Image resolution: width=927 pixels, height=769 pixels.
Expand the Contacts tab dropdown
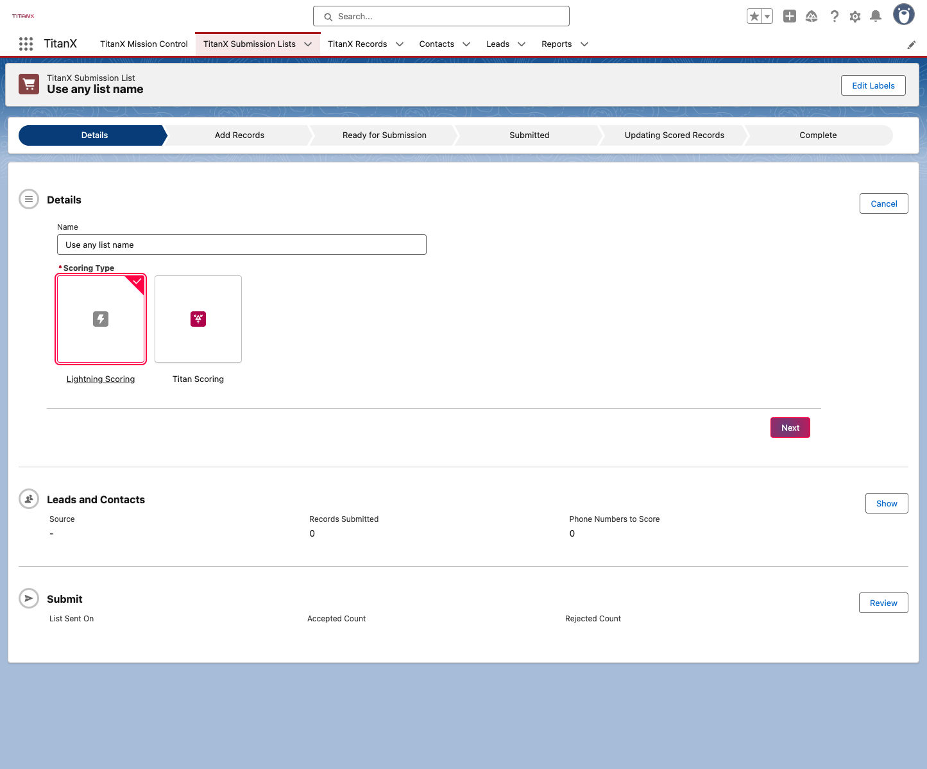coord(466,44)
